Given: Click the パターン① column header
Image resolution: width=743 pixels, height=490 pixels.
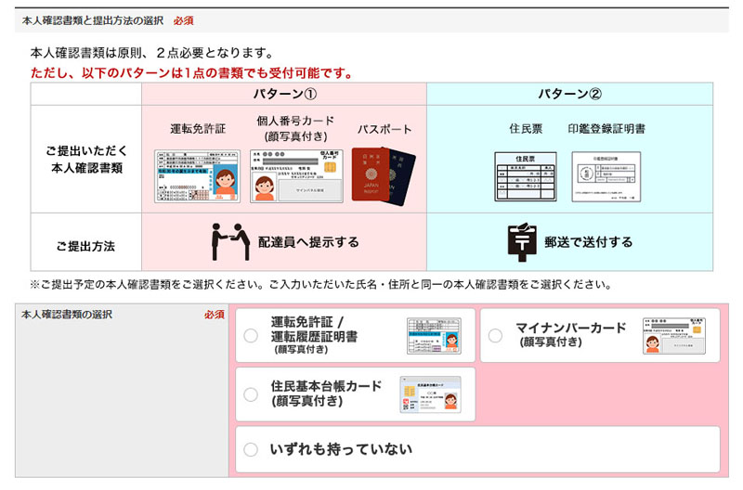Looking at the screenshot, I should 284,94.
